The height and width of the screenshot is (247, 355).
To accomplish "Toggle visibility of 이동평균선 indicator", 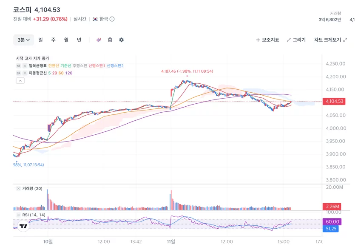I will pos(18,73).
